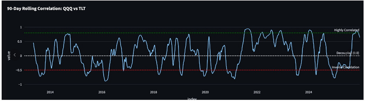Click the y-axis title 'value'
The height and width of the screenshot is (101, 365).
[x=9, y=56]
